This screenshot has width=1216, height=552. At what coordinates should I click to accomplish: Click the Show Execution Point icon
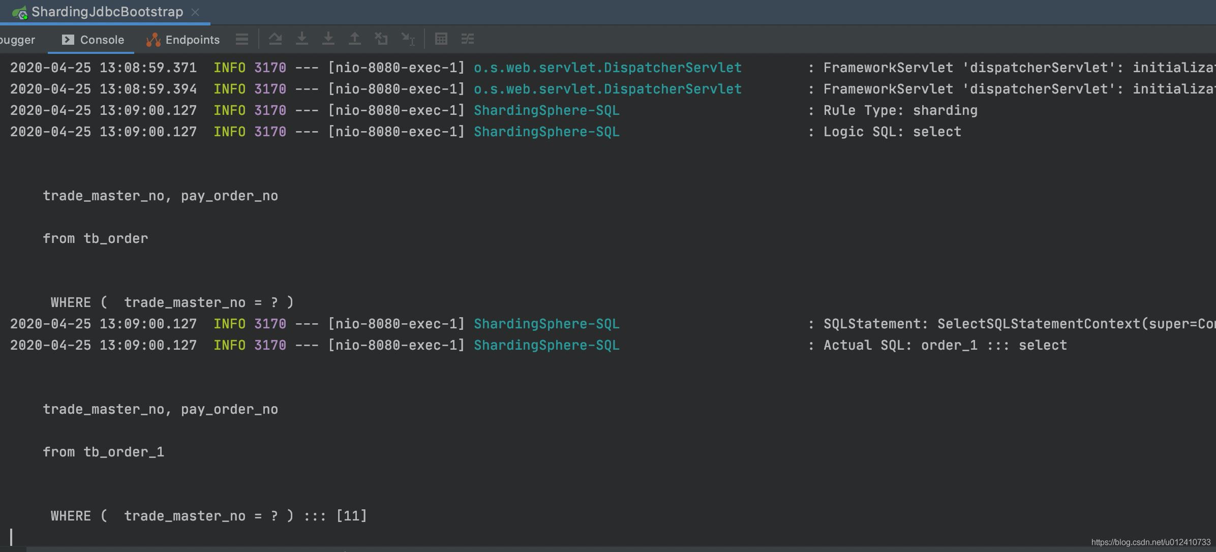275,39
